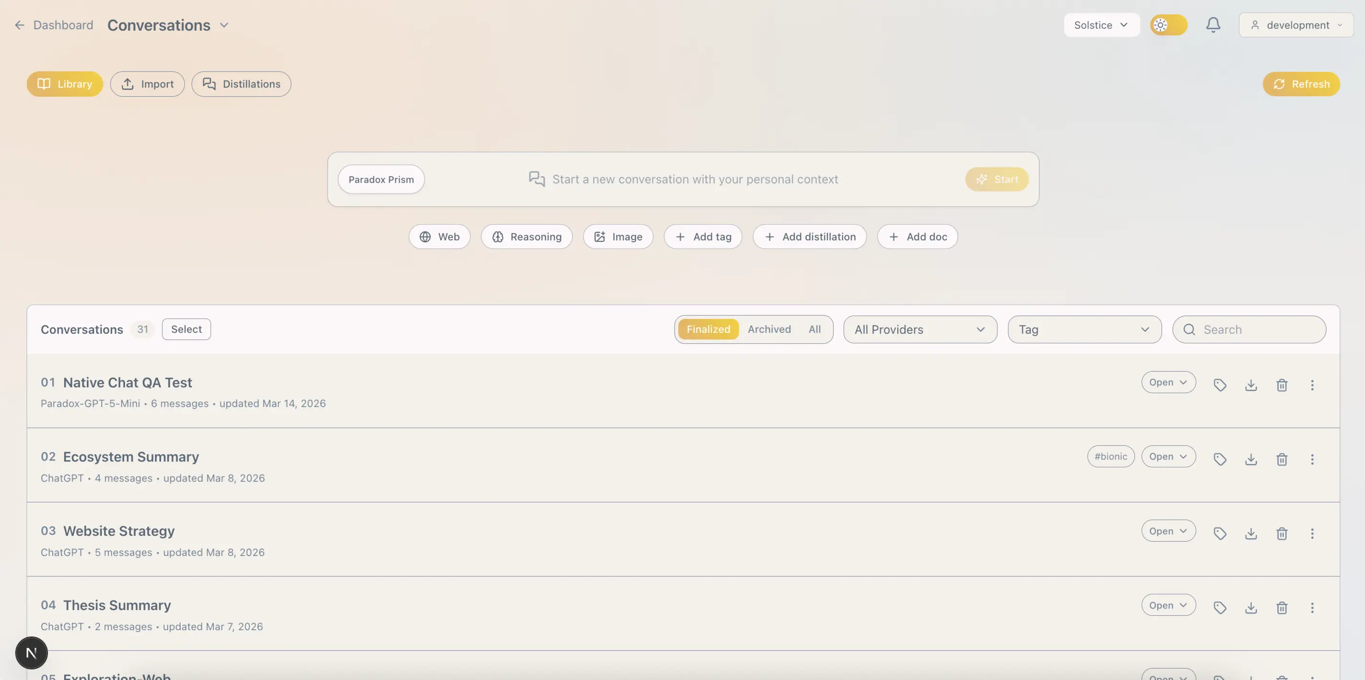Click the Refresh icon button

pos(1280,84)
